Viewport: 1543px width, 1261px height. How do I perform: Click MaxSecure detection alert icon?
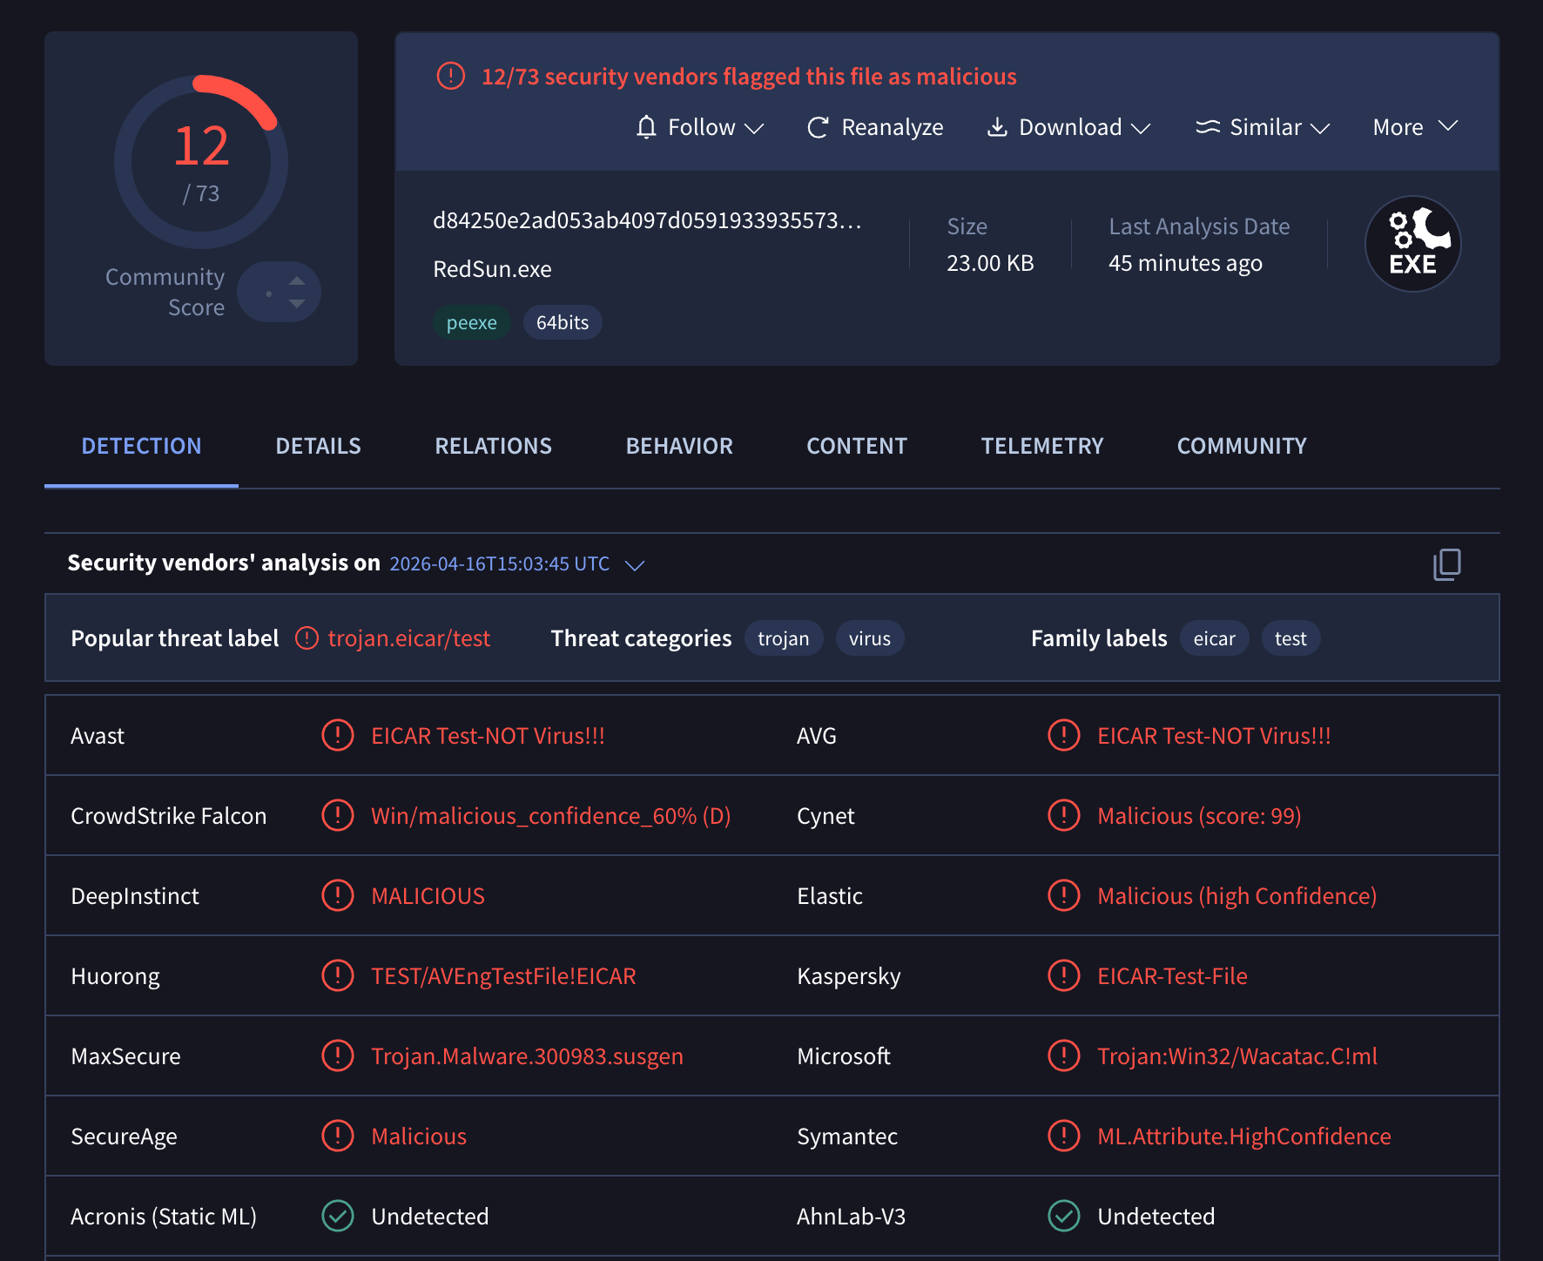point(338,1055)
